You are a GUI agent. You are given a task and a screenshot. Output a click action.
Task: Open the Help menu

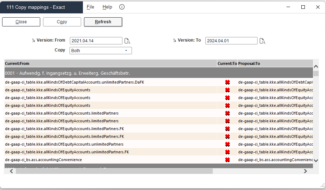click(x=107, y=7)
